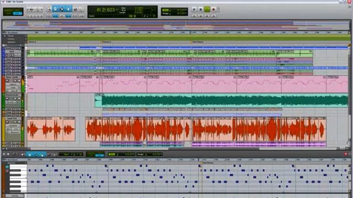Click the audio waveform zoom button

pyautogui.click(x=32, y=10)
